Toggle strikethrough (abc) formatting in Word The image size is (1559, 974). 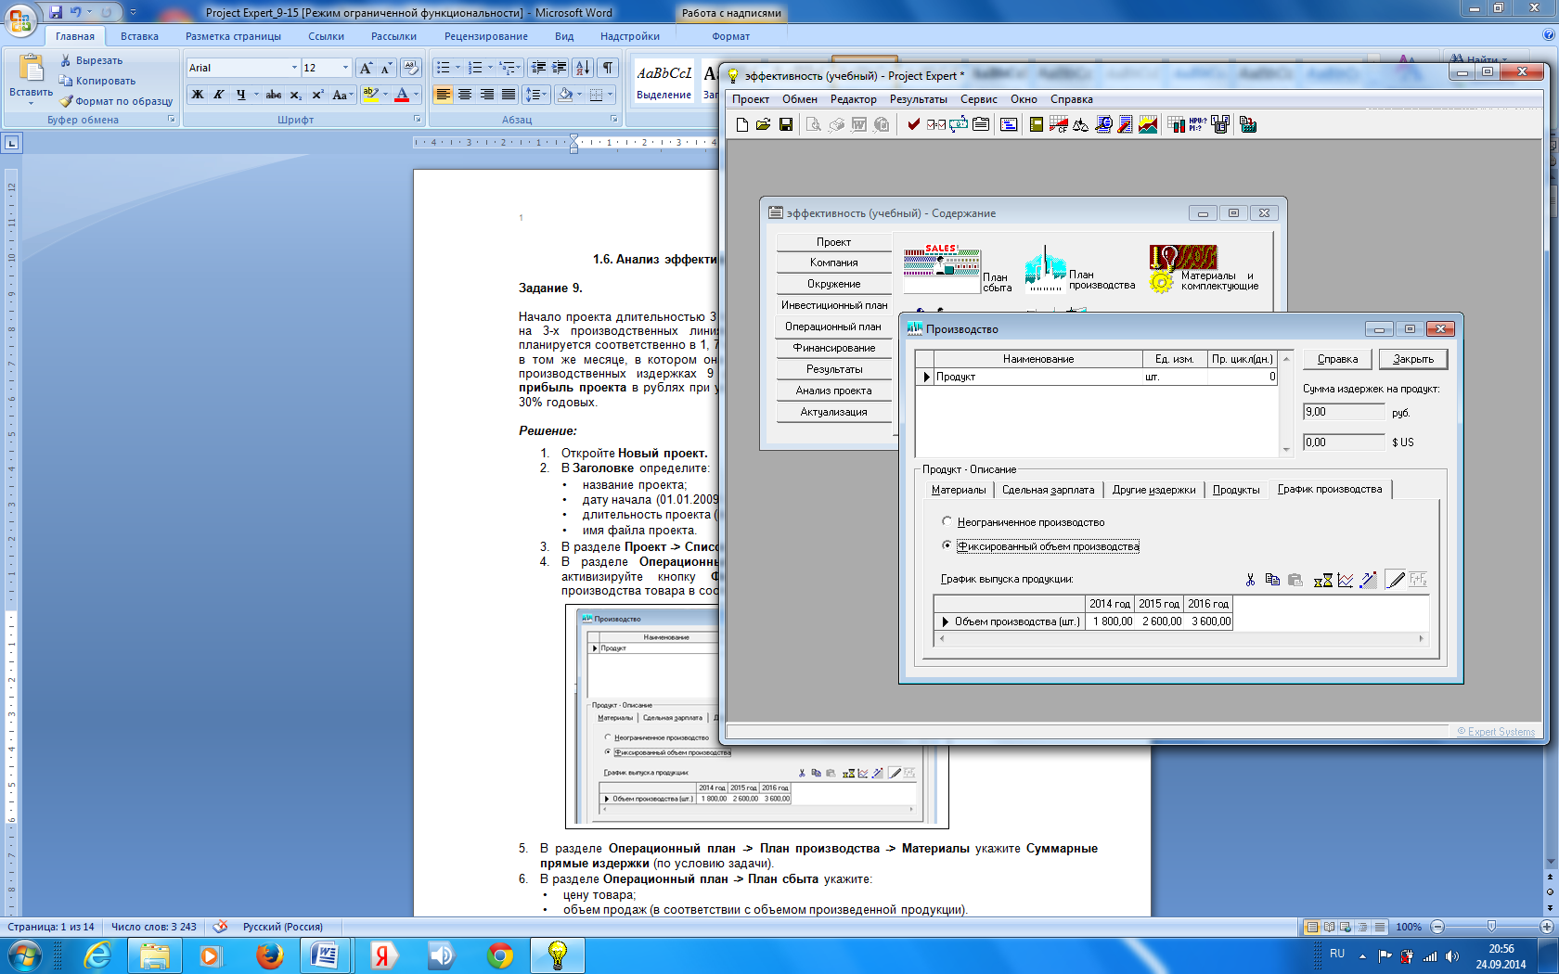tap(274, 95)
